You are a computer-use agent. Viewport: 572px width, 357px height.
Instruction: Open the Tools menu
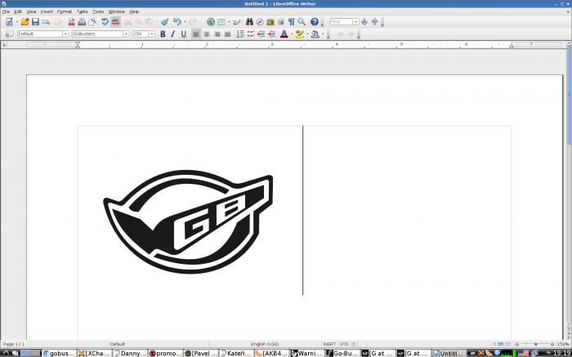tap(98, 11)
